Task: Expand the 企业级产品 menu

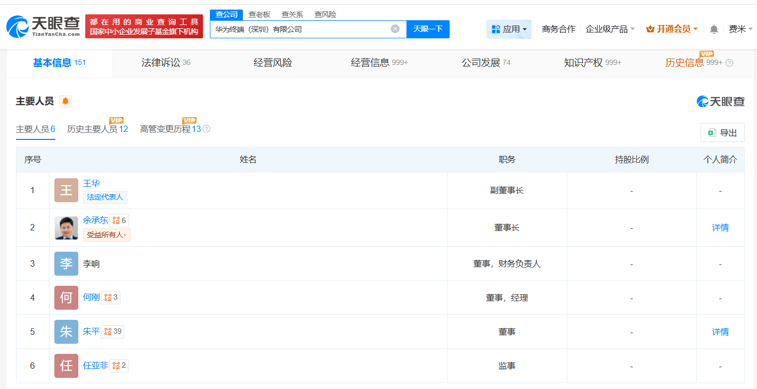Action: pos(610,29)
